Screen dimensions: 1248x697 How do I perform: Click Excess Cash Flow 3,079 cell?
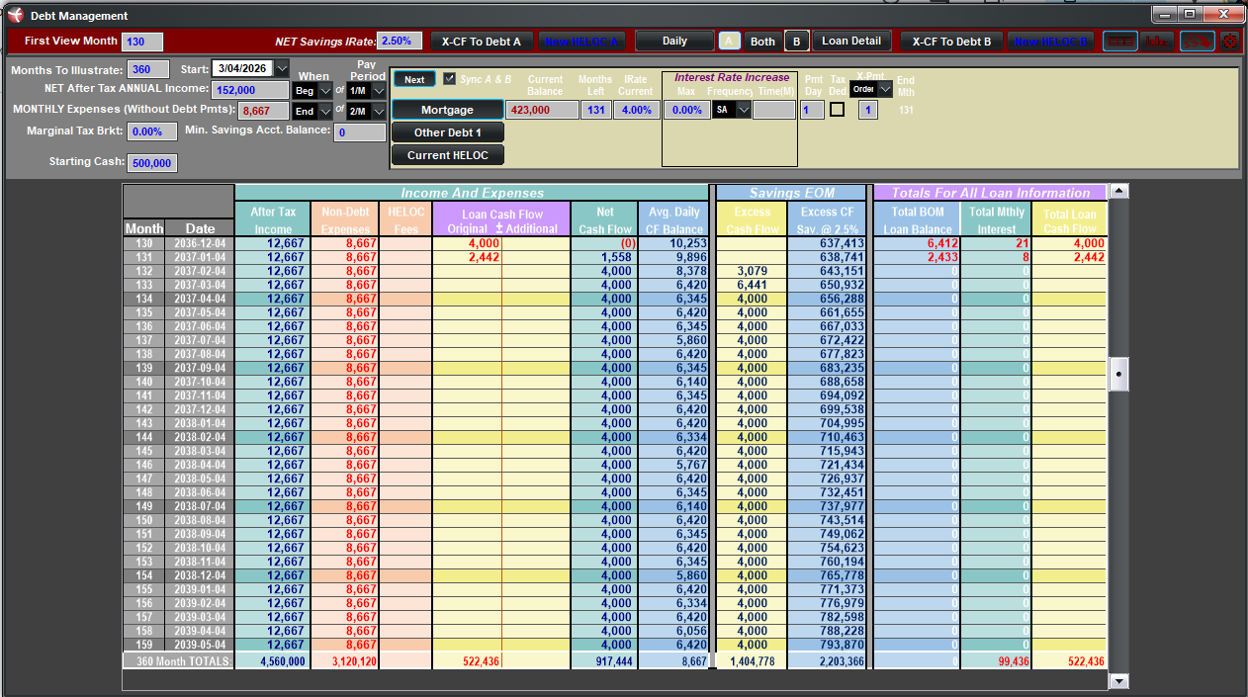point(751,271)
